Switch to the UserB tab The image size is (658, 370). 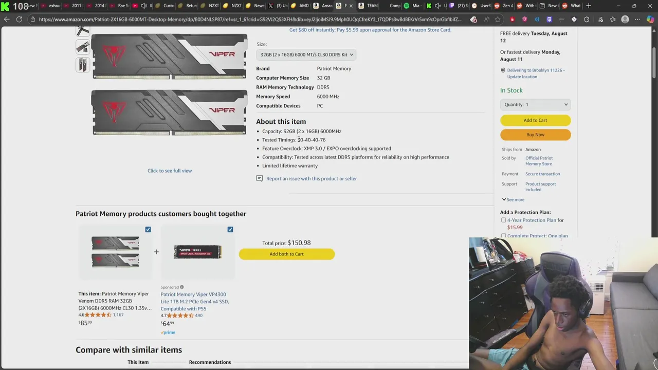coord(481,6)
